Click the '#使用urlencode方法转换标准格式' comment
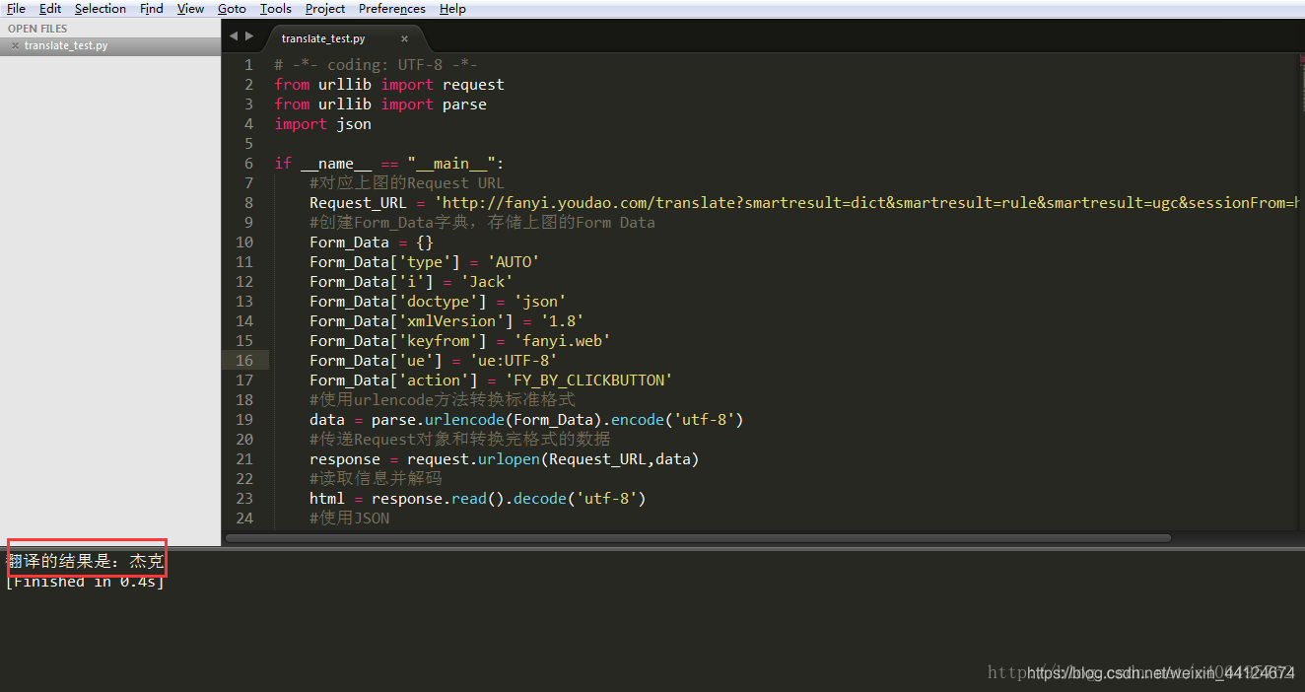The image size is (1305, 692). [x=443, y=400]
